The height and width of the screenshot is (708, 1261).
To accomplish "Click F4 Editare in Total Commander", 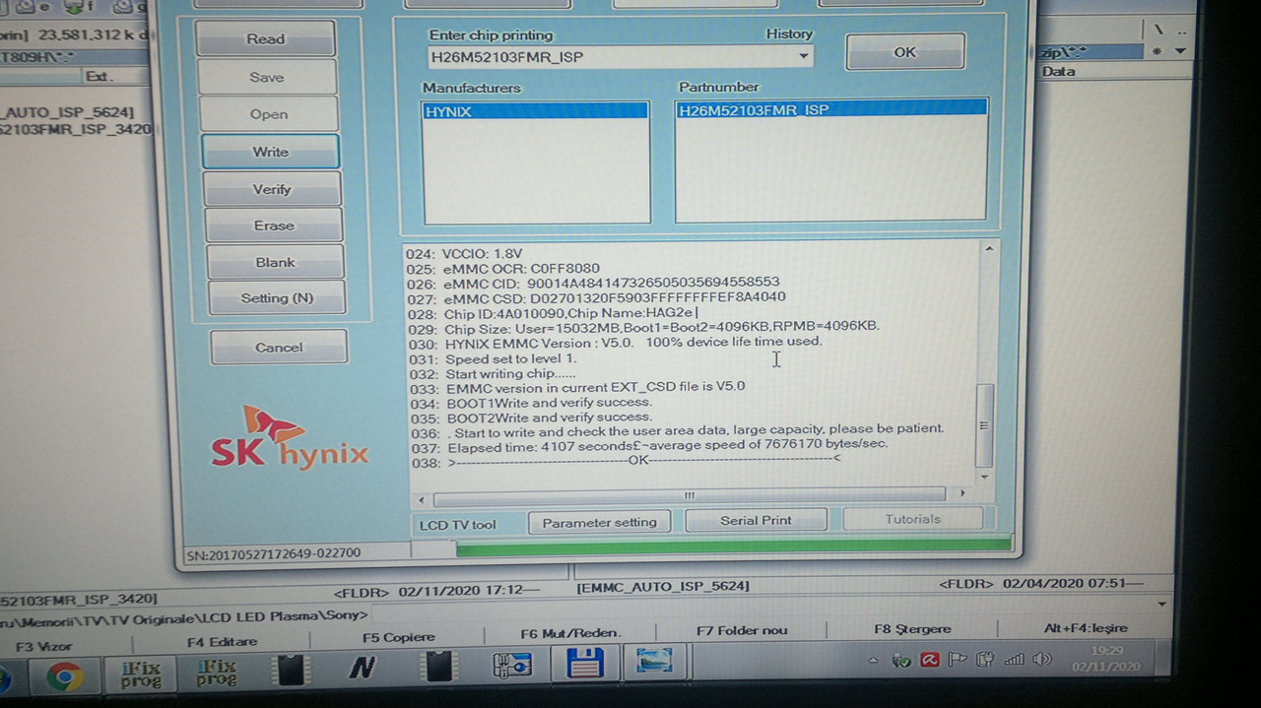I will click(222, 642).
